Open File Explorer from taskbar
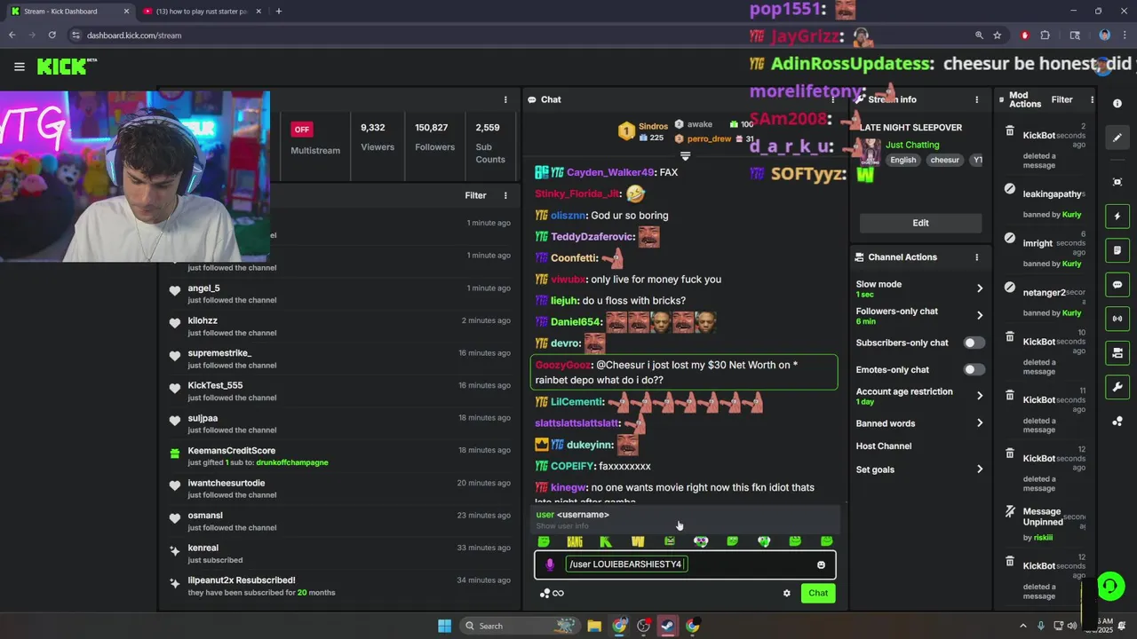 [x=594, y=626]
